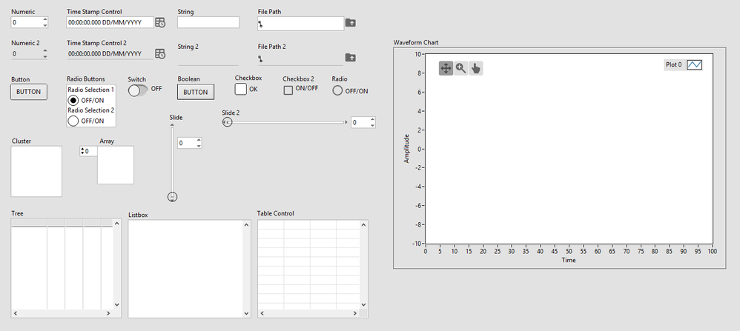Decrement the Numeric 2 value
Screen dimensions: 740x331
[x=44, y=56]
